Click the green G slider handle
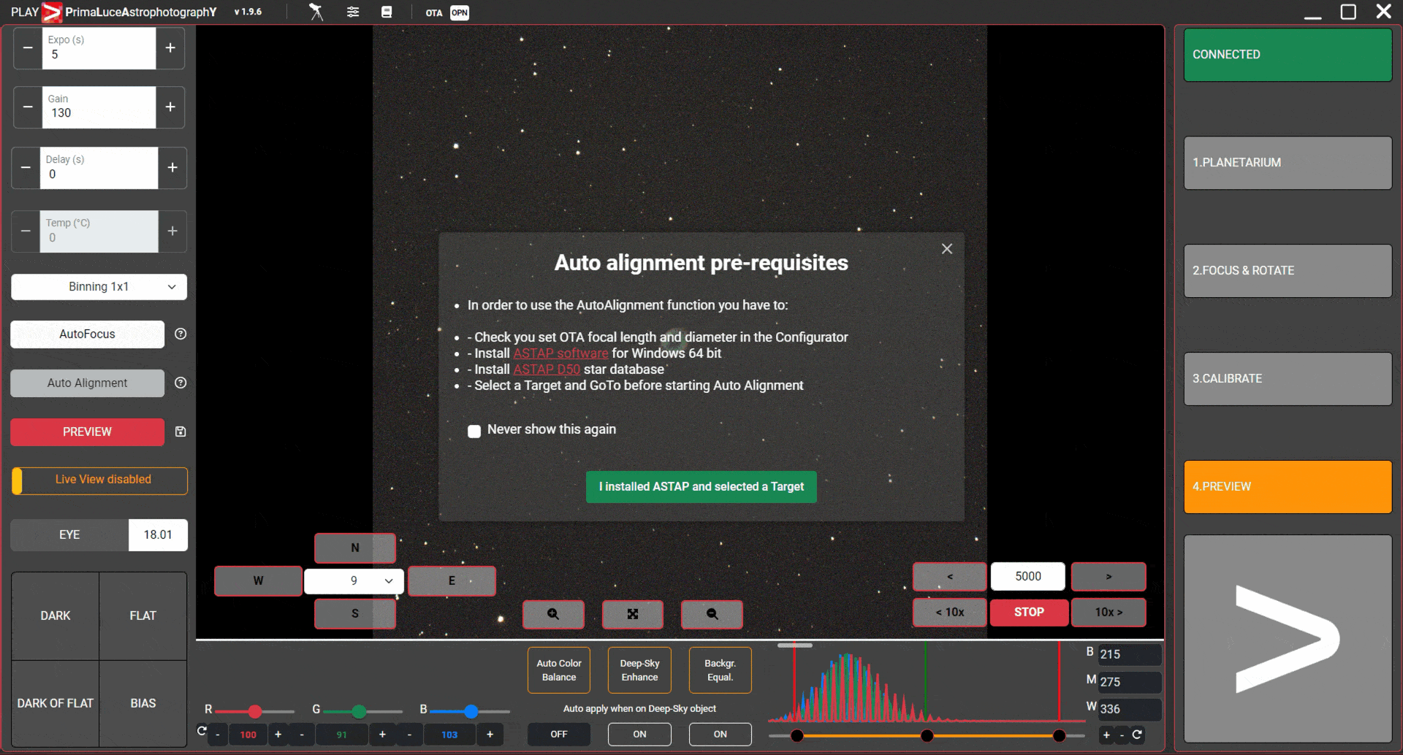 click(359, 711)
